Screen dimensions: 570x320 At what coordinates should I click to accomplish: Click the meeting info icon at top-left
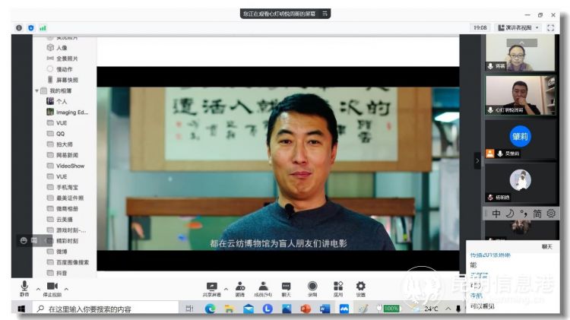coord(19,27)
